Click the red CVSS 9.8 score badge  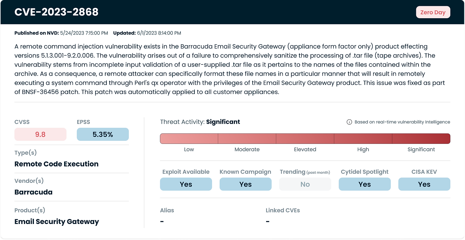click(x=40, y=134)
